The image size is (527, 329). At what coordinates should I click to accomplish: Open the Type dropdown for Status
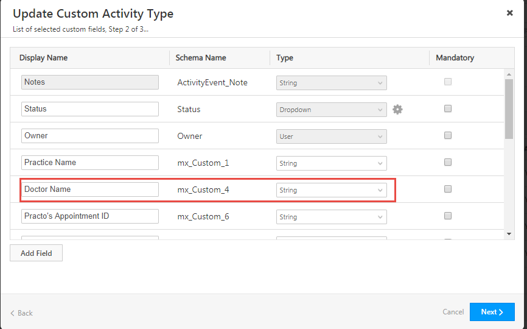click(x=331, y=110)
